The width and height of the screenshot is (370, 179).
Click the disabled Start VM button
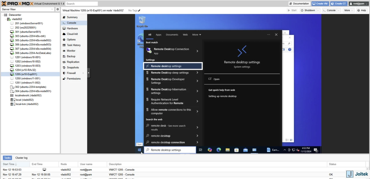[x=292, y=10]
